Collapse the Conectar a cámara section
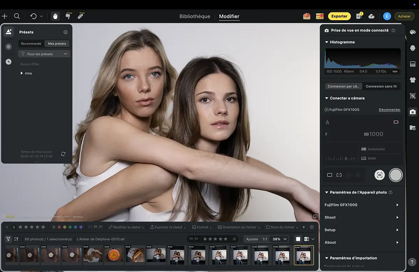The width and height of the screenshot is (419, 272). click(326, 98)
